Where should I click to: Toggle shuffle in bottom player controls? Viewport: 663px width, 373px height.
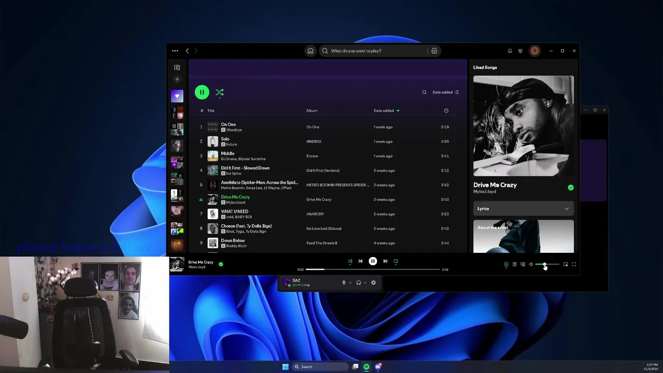click(x=350, y=261)
